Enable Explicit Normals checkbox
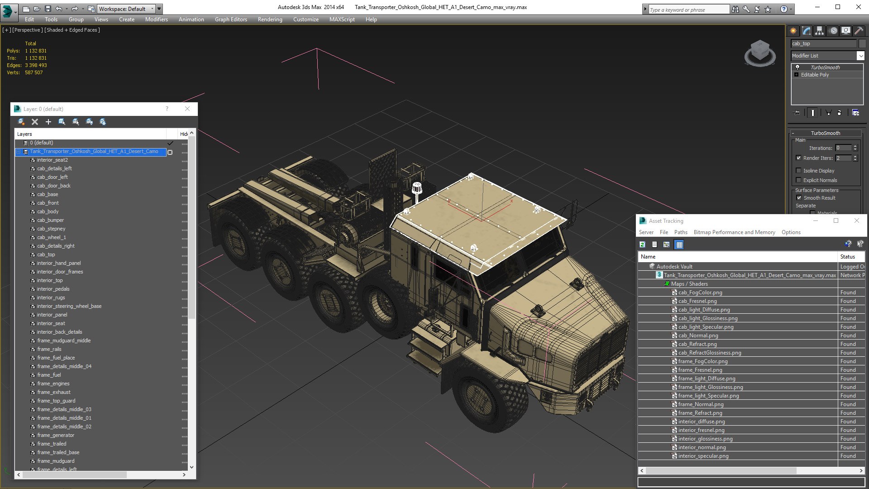Screen dimensions: 869x489 [x=799, y=180]
